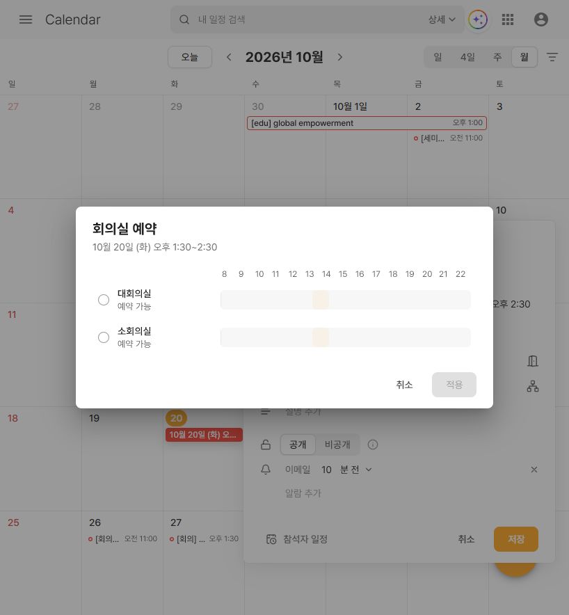The image size is (569, 615).
Task: Click the Calendar app title
Action: [72, 19]
